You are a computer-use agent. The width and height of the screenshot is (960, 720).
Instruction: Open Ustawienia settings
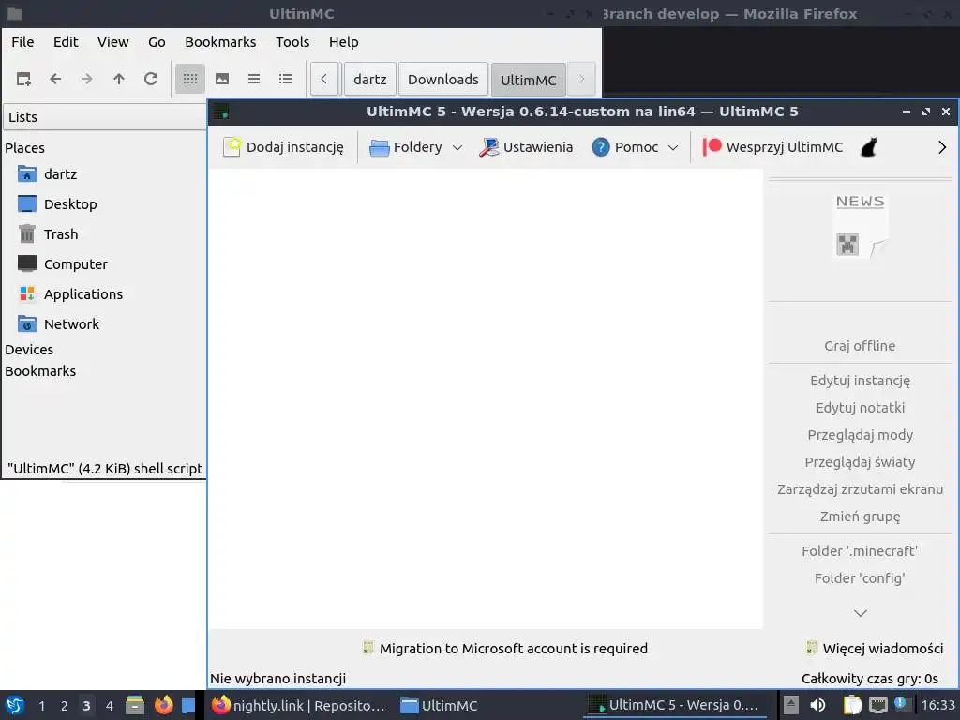(526, 147)
